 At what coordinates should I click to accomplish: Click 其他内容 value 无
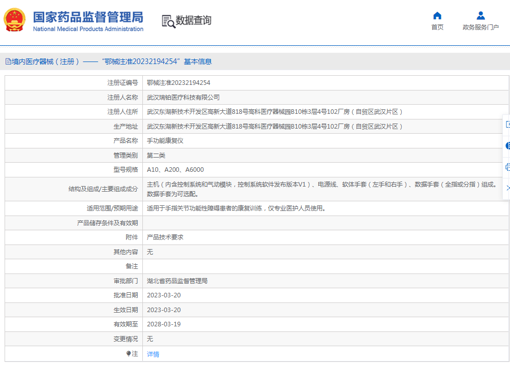(x=150, y=252)
